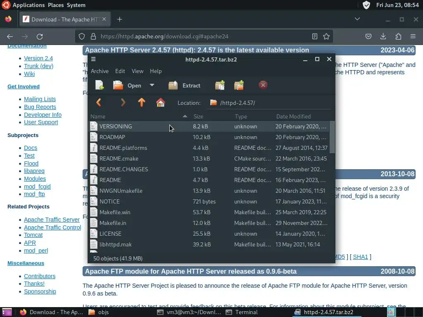Click the red stop operation icon
Viewport: 423px width, 317px height.
coord(263,85)
